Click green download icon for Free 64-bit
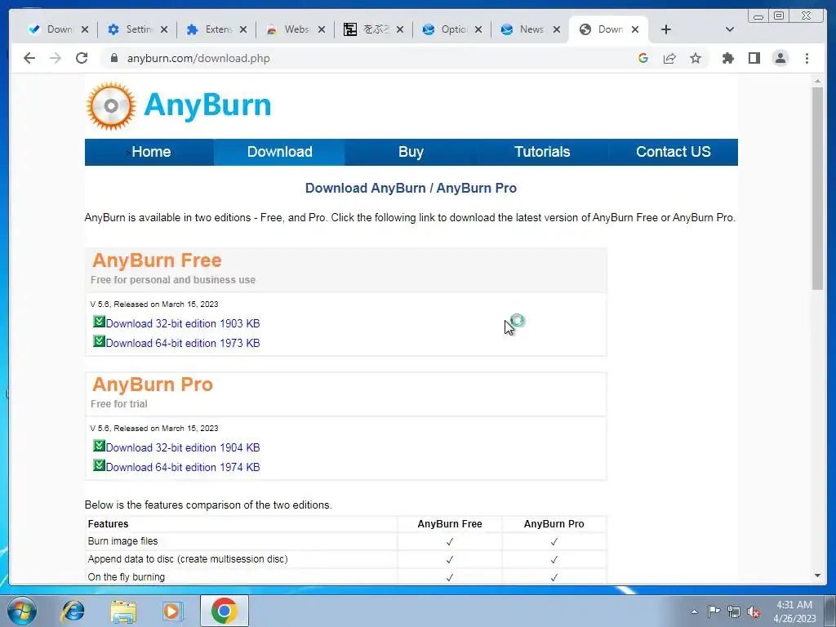Viewport: 836px width, 627px height. 99,341
